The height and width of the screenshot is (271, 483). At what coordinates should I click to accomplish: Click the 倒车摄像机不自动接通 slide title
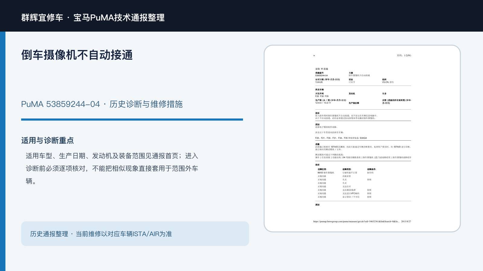click(x=77, y=55)
